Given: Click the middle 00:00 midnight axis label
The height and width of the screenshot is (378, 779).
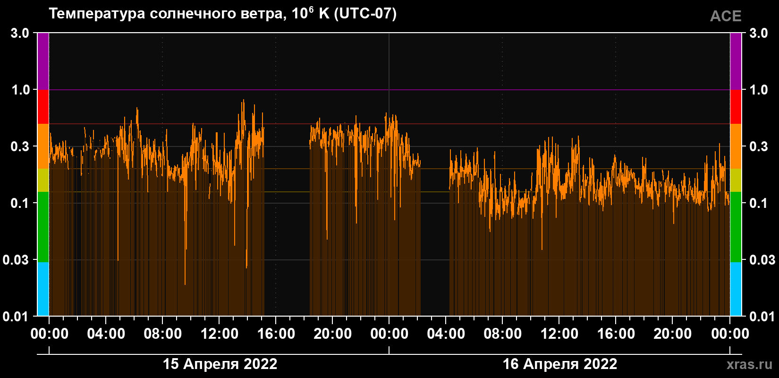Looking at the screenshot, I should [389, 334].
